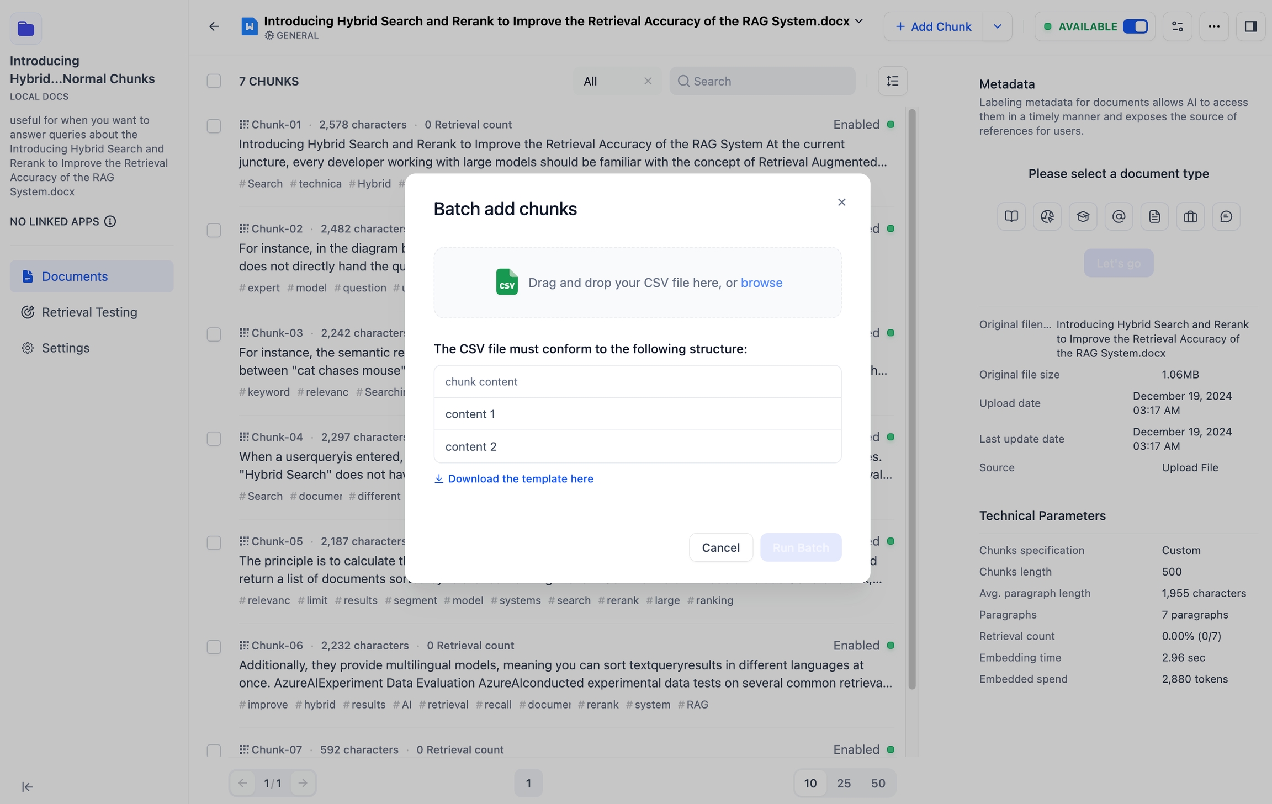Click the back arrow icon

pyautogui.click(x=214, y=26)
